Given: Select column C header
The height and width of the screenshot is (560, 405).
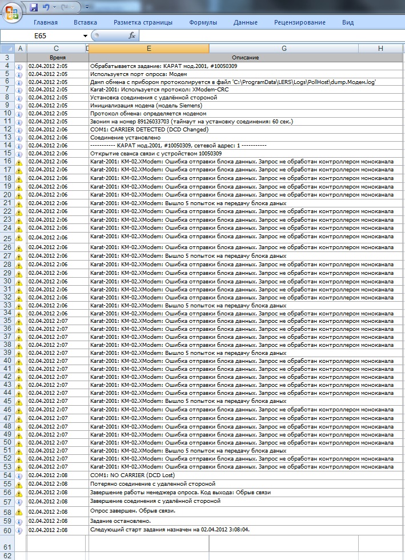Looking at the screenshot, I should 56,48.
